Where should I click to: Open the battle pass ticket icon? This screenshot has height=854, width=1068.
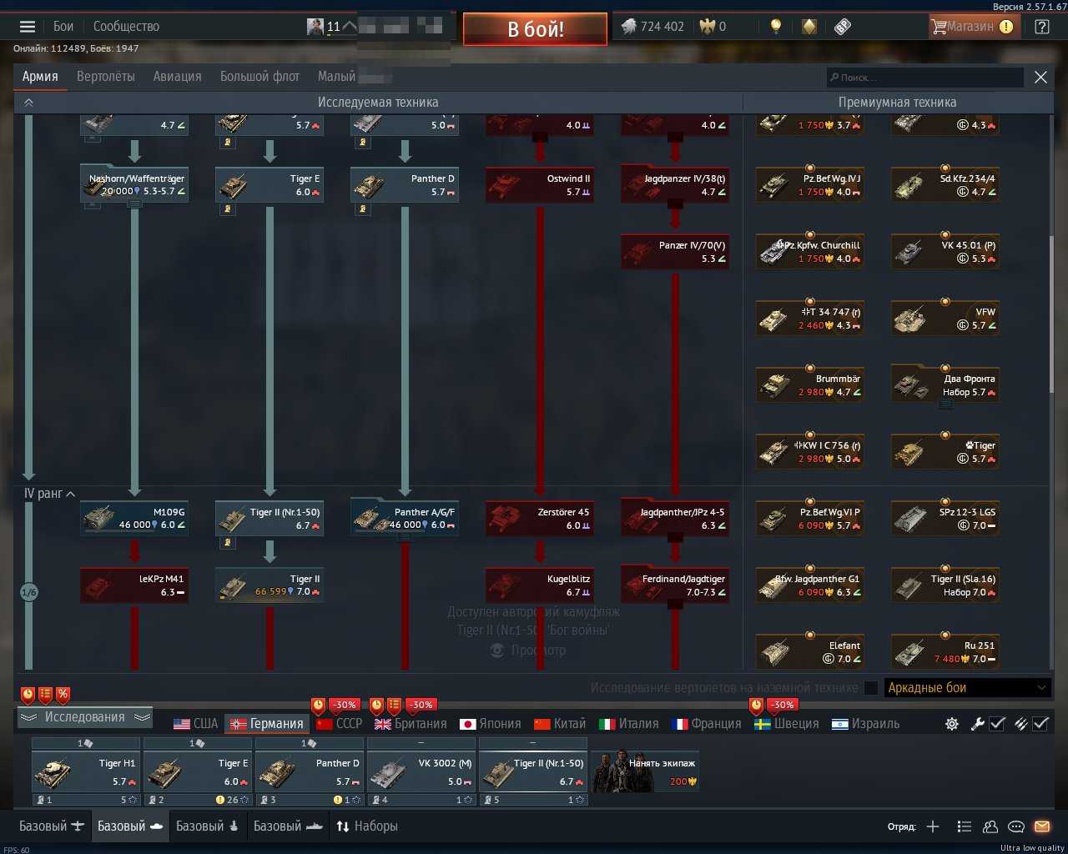coord(843,27)
